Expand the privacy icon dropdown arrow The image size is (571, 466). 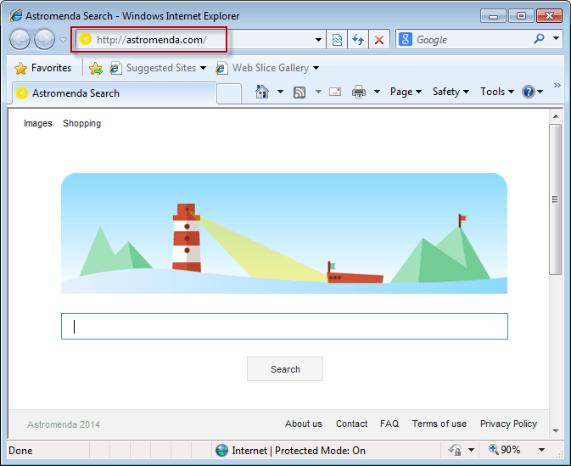[x=471, y=450]
